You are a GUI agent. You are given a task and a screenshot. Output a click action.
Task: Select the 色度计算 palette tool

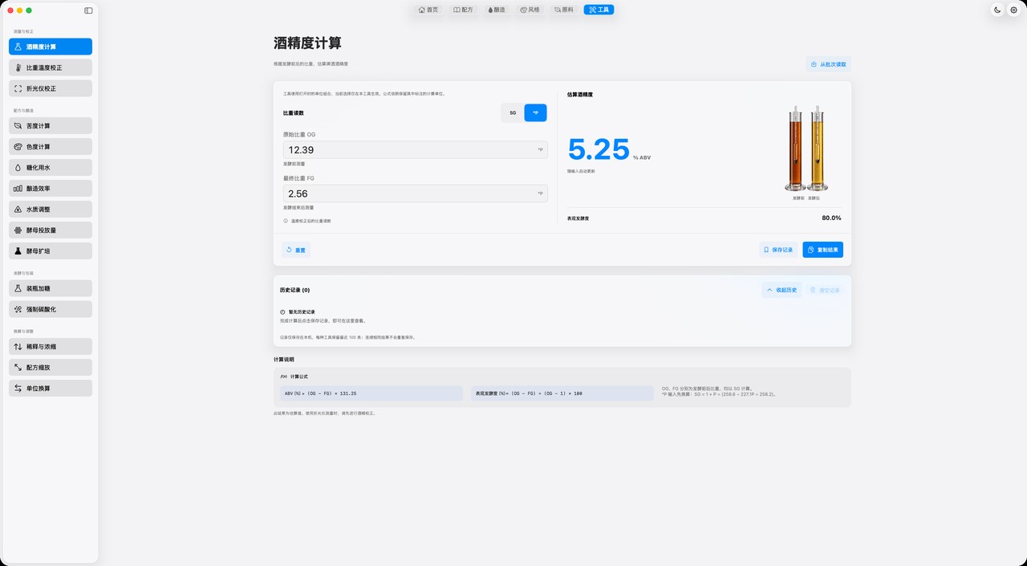[51, 147]
